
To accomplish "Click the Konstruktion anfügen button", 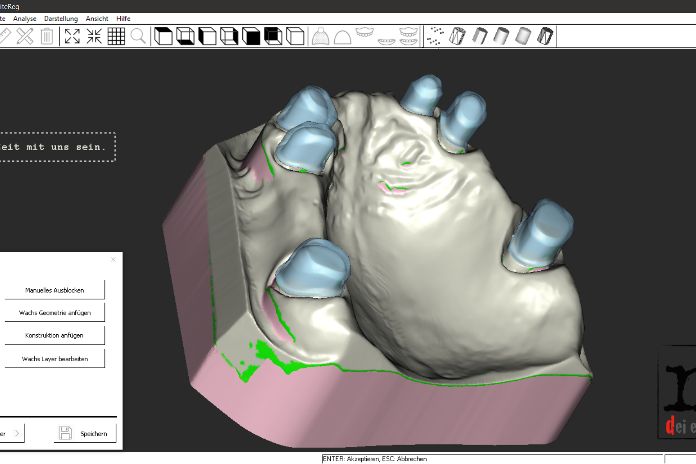I will point(55,335).
